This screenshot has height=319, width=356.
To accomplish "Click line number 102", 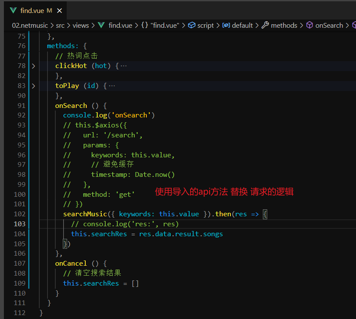I will click(19, 214).
